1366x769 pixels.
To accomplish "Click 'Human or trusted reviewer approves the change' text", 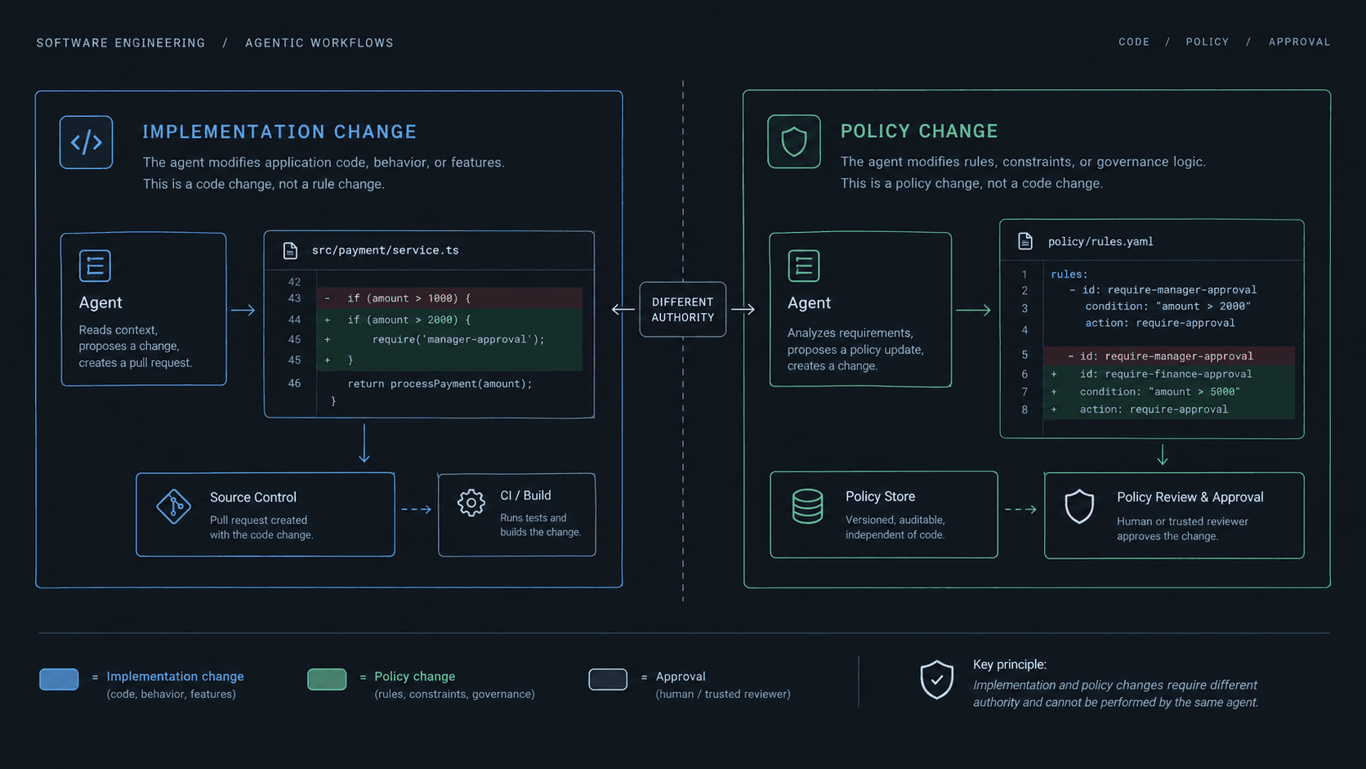I will tap(1182, 529).
